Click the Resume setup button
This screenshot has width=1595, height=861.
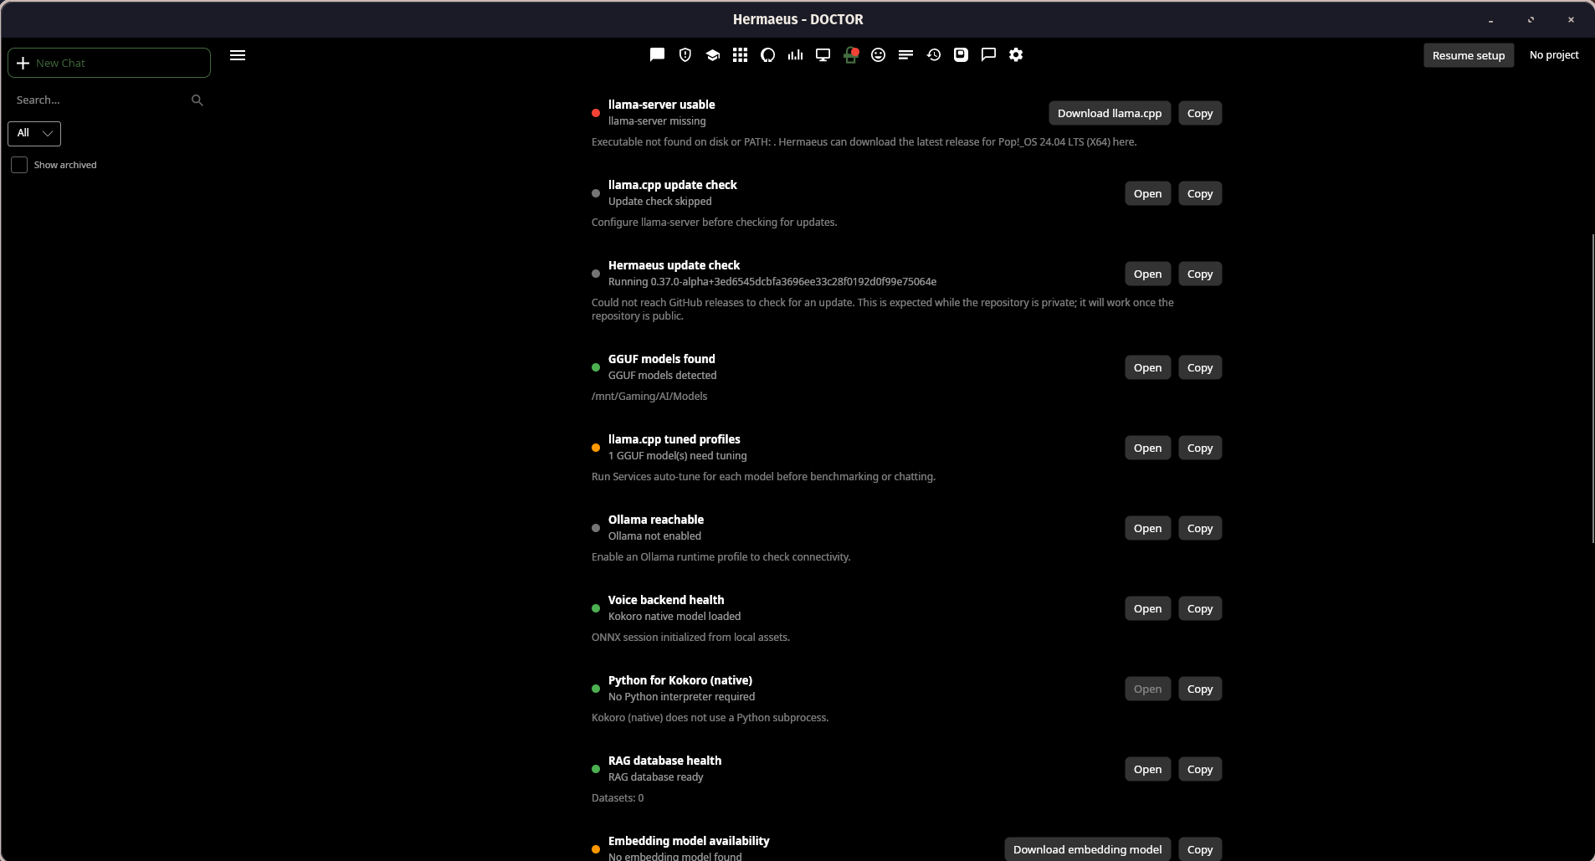(x=1468, y=55)
